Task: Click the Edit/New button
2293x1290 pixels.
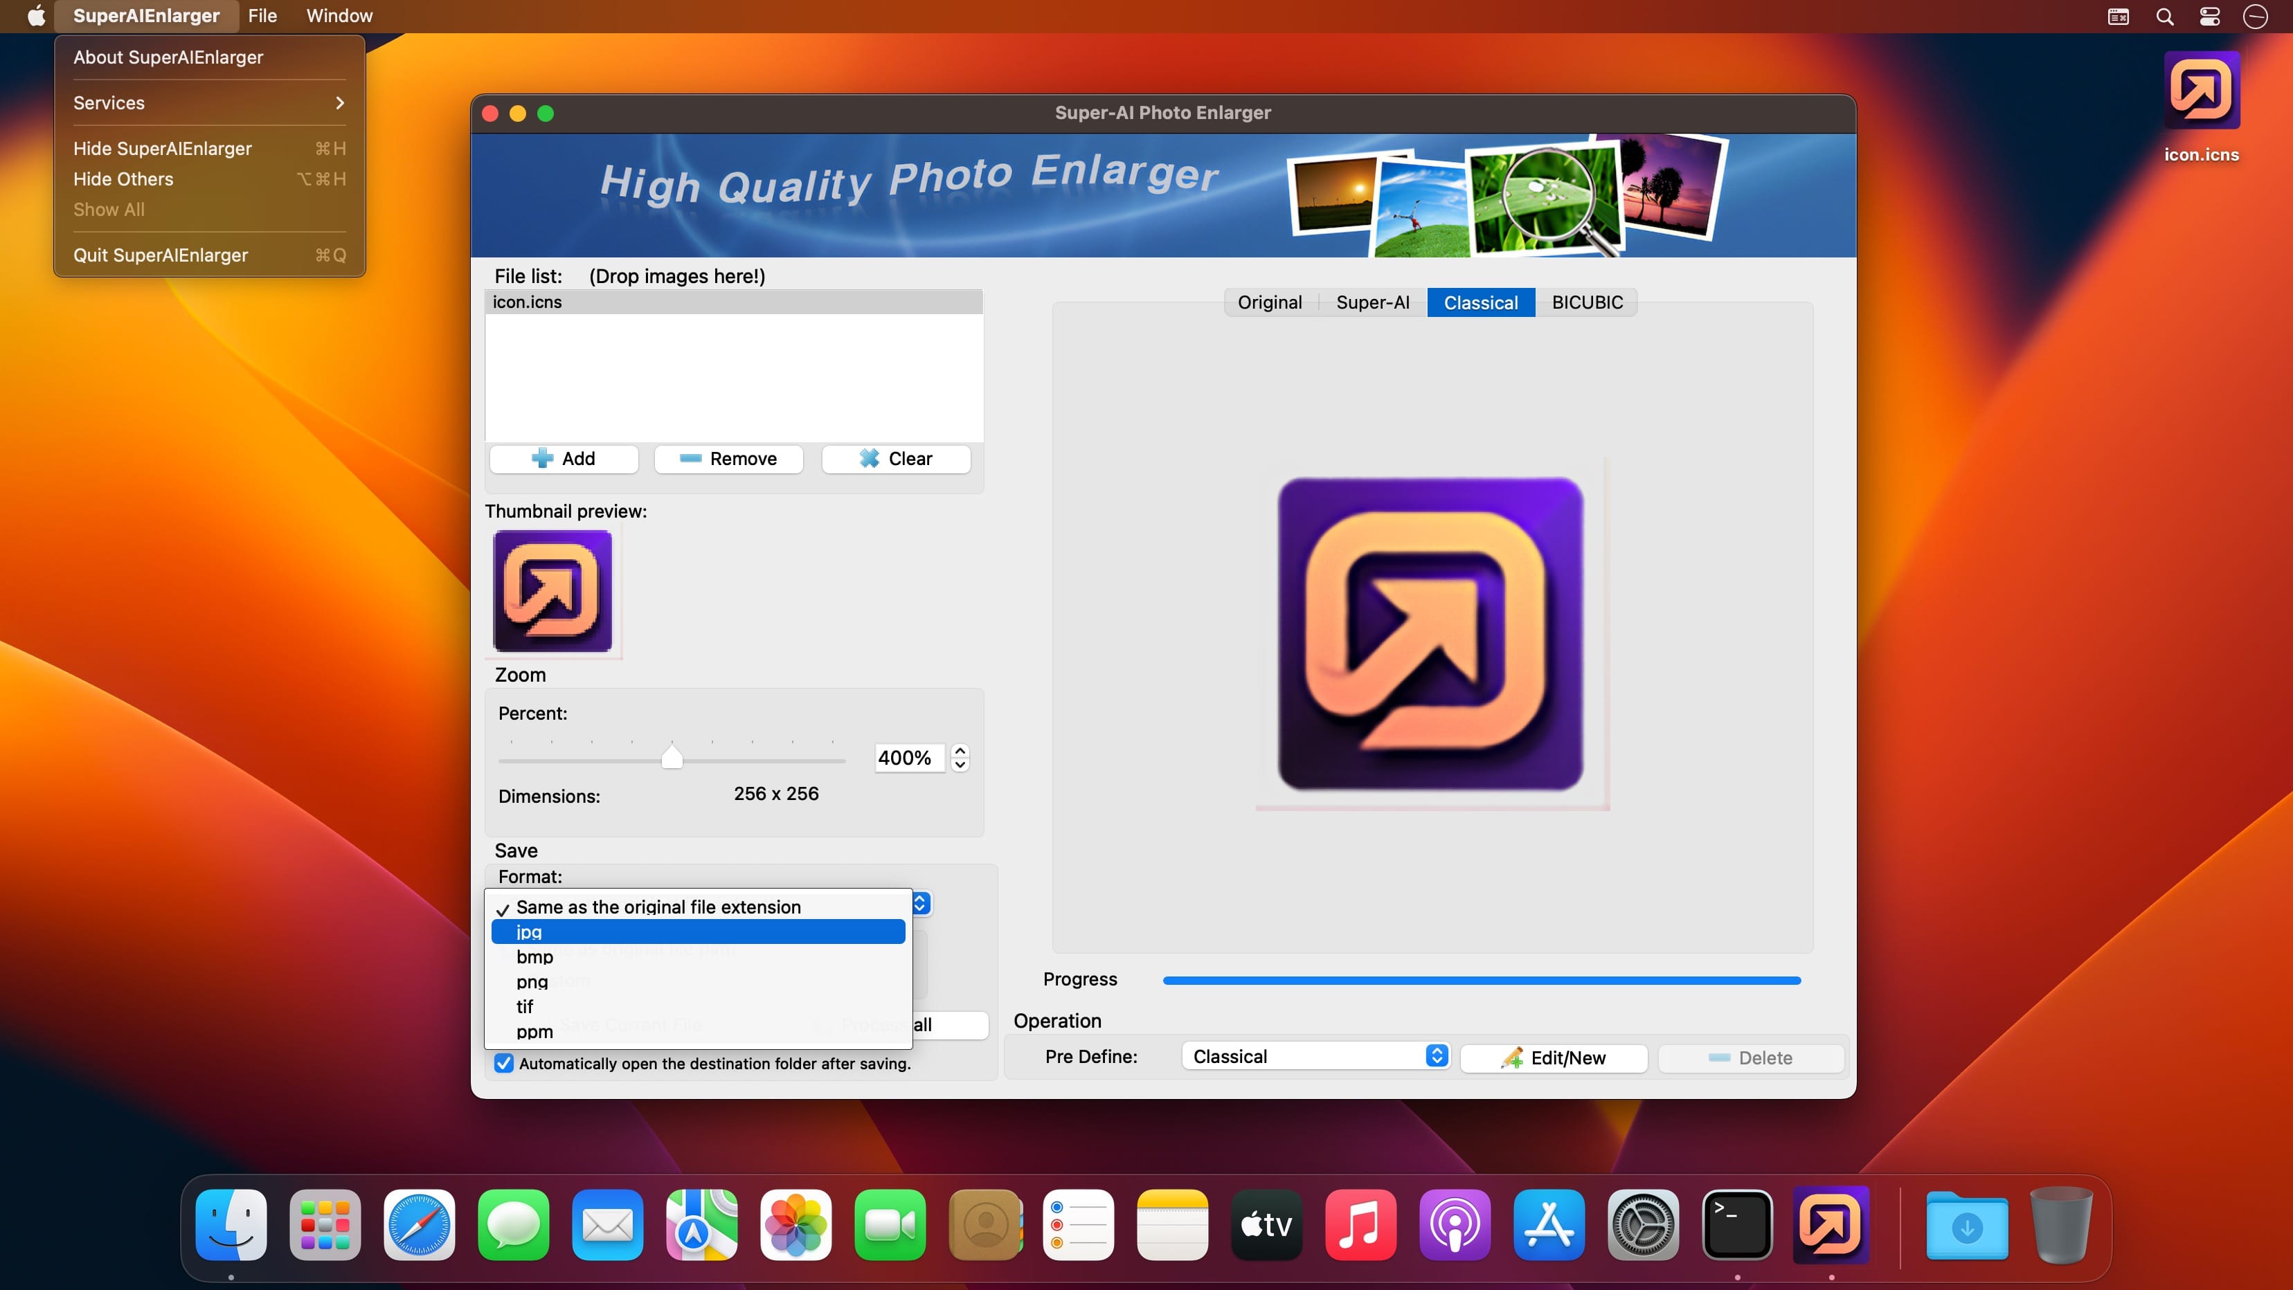Action: (1554, 1057)
